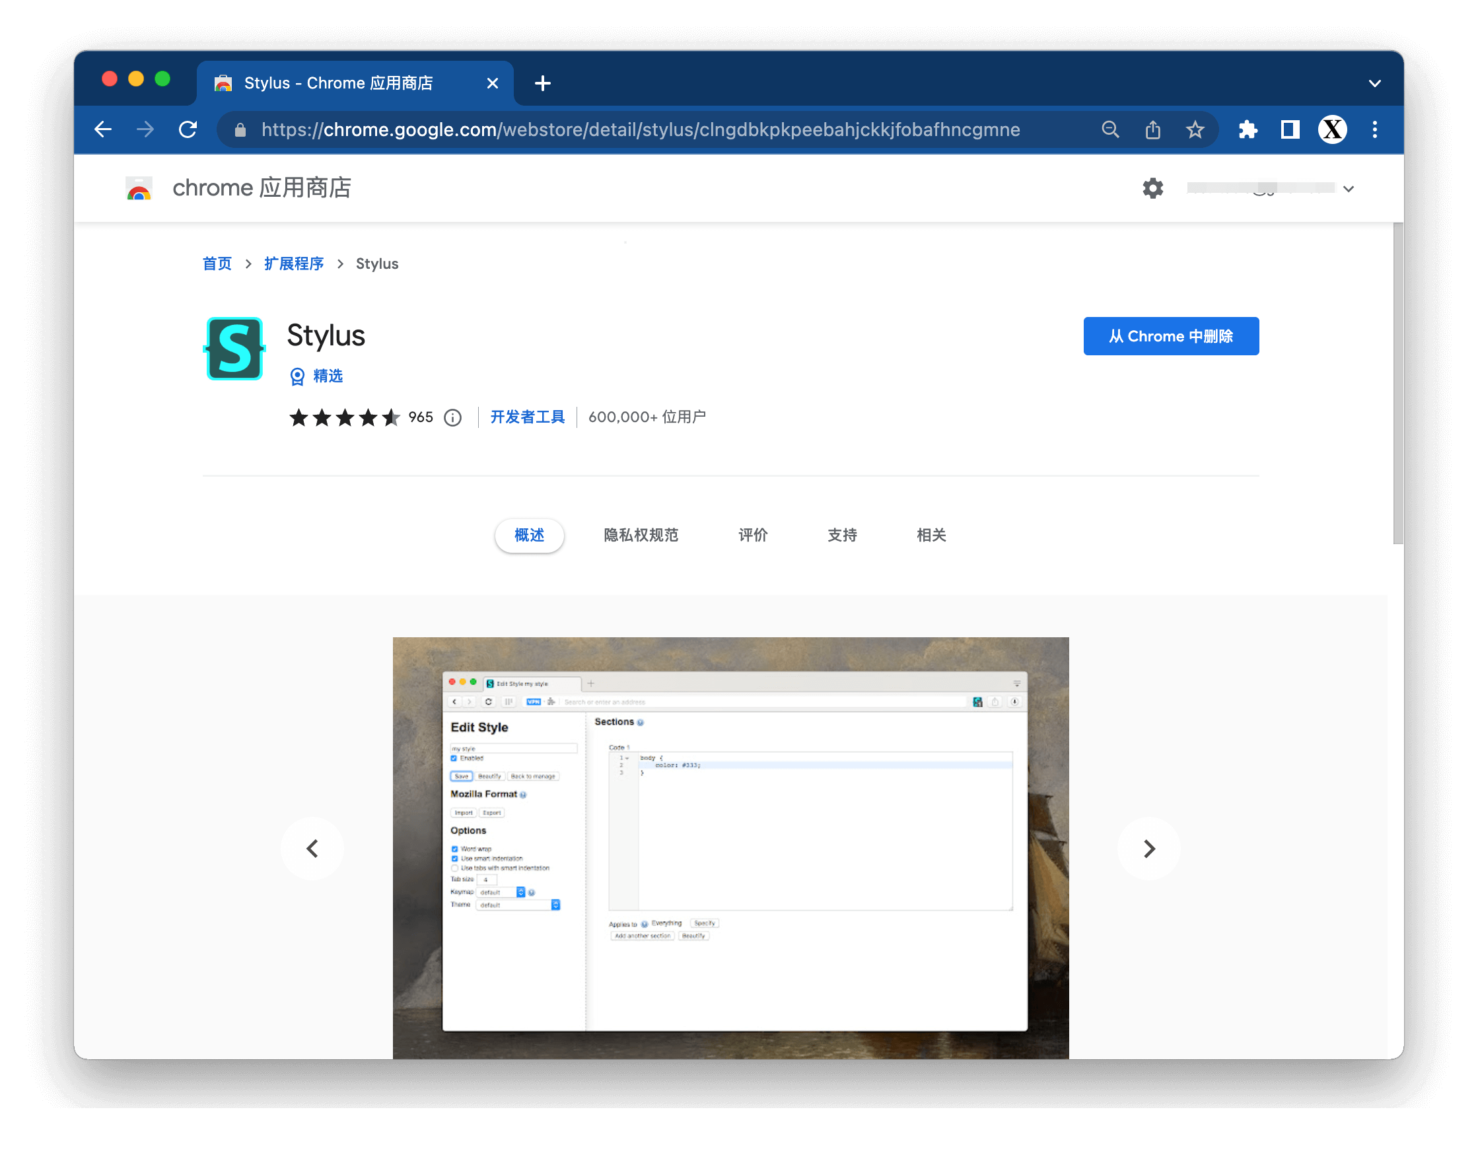The image size is (1478, 1157).
Task: Open the Extensions puzzle icon
Action: (x=1248, y=129)
